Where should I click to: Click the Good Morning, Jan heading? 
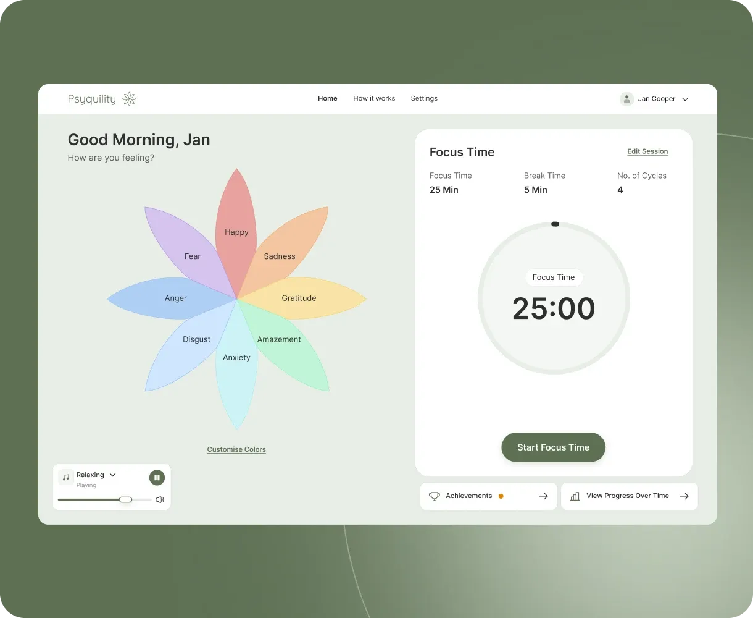139,140
